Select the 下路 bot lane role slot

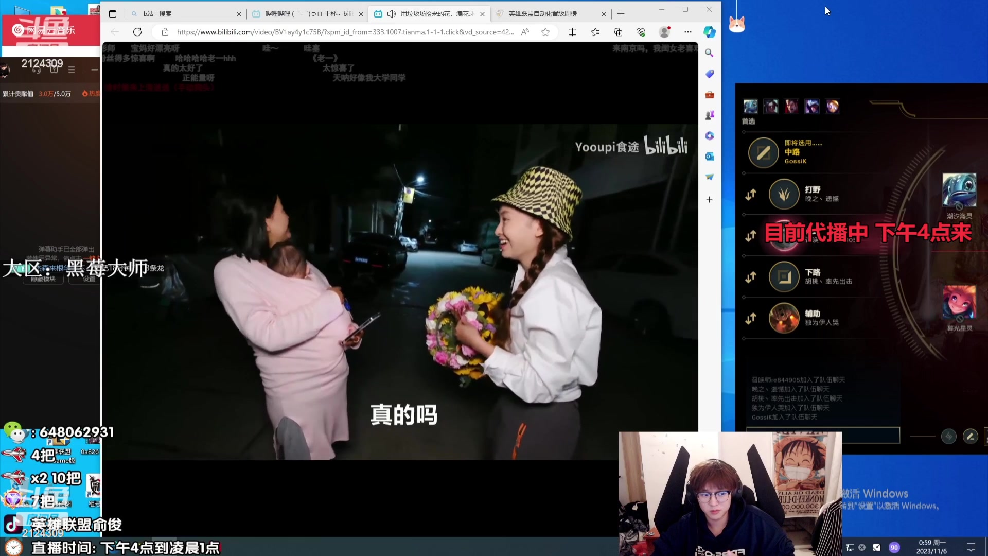(784, 277)
